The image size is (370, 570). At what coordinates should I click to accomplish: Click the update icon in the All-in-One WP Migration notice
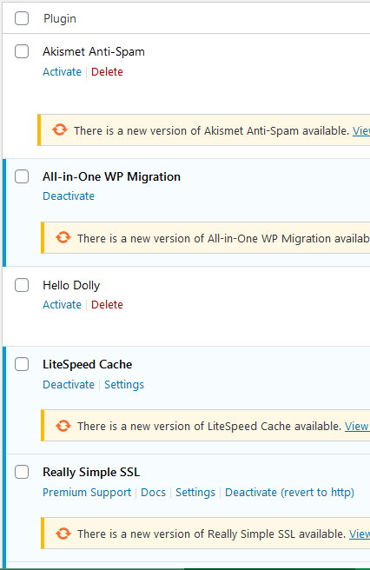point(63,237)
